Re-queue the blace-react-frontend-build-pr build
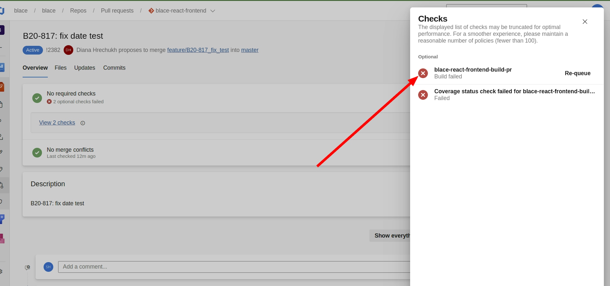 577,73
